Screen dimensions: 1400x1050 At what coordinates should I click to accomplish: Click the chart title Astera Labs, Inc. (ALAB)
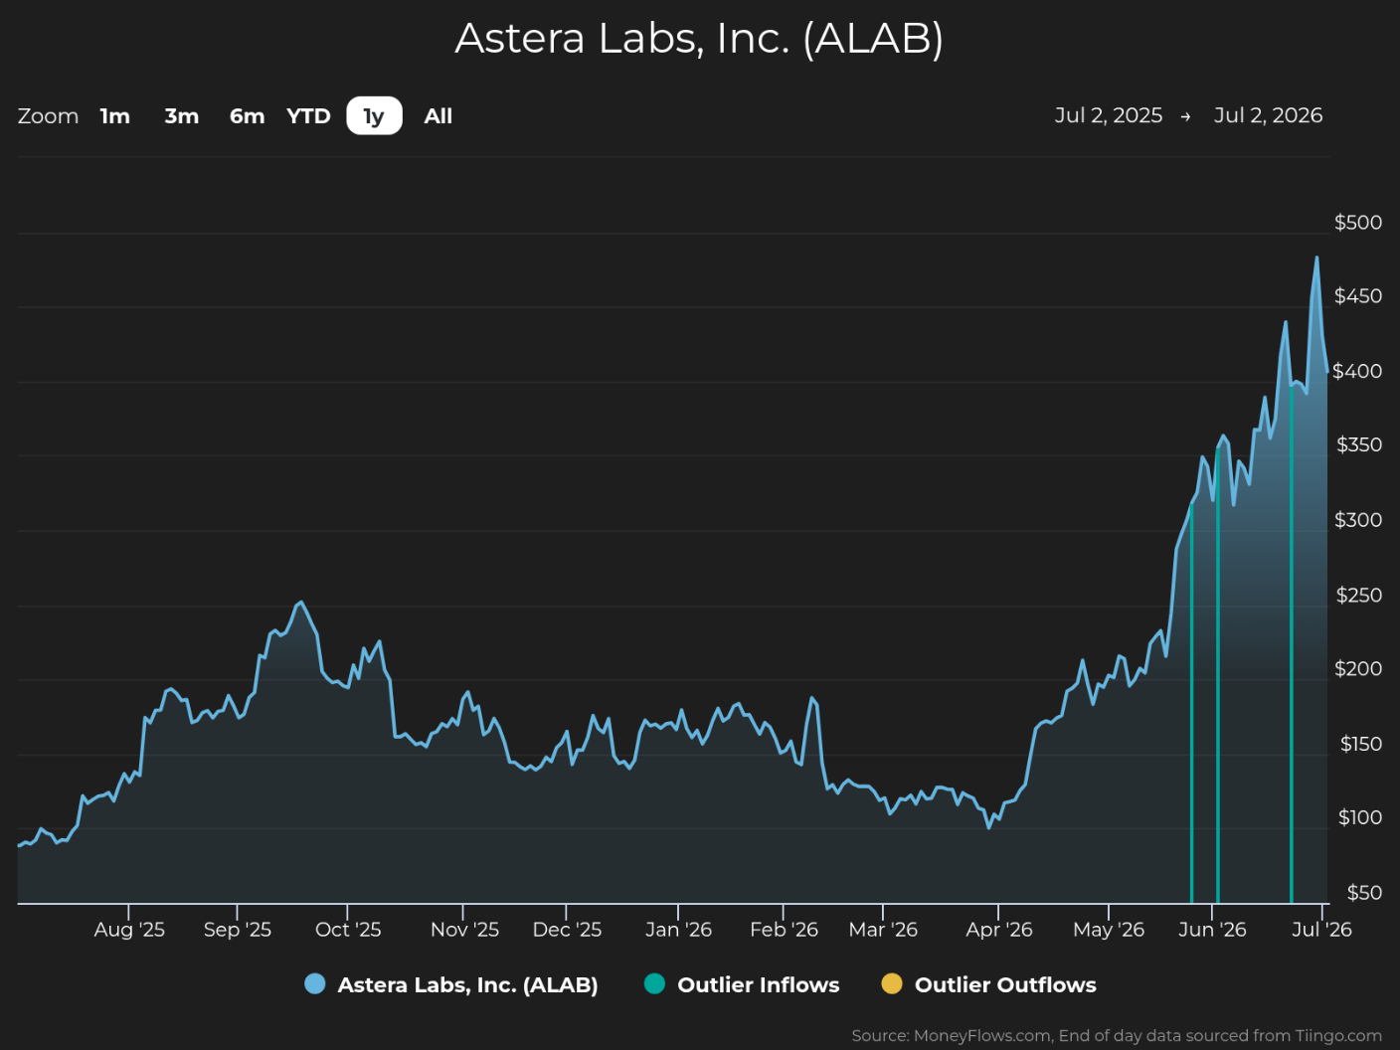coord(699,39)
